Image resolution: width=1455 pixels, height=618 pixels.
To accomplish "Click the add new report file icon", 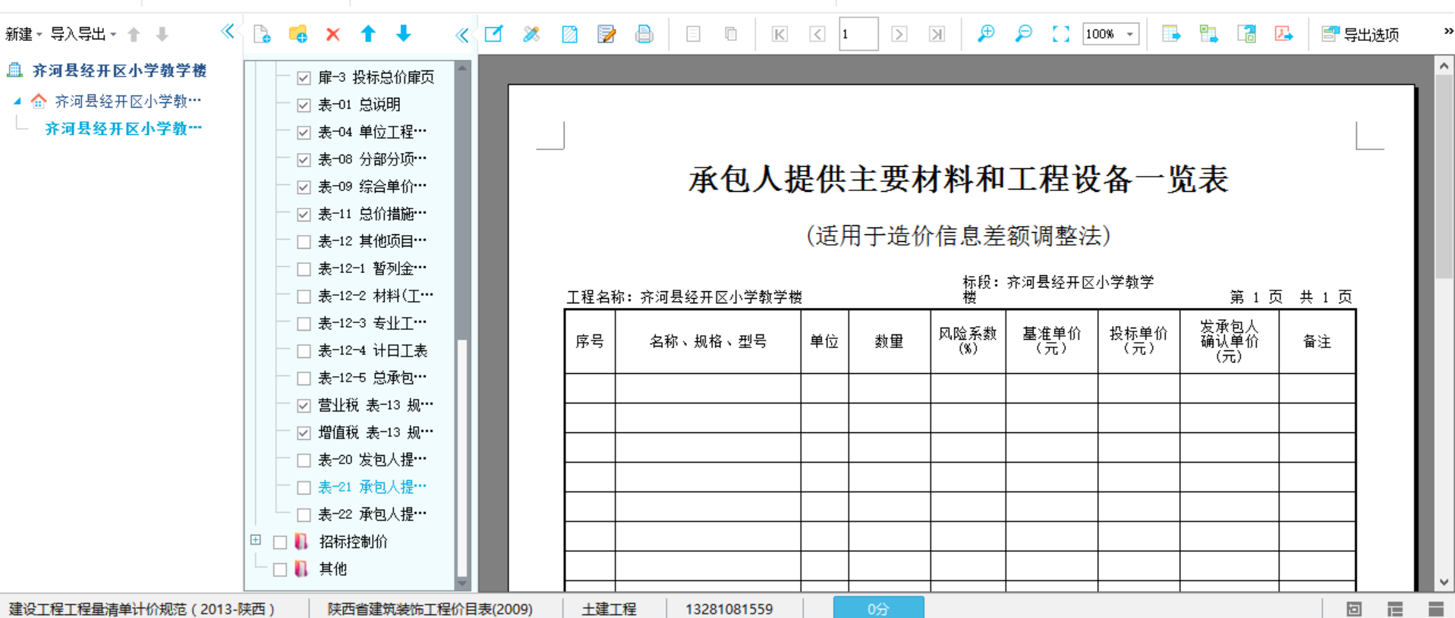I will pyautogui.click(x=262, y=34).
